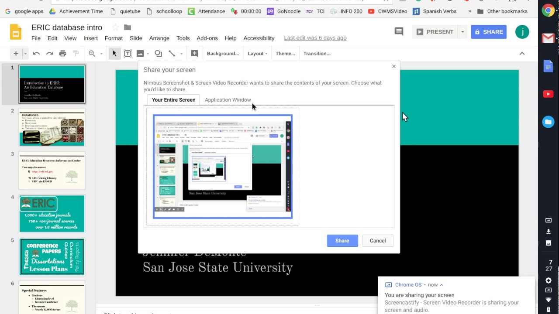Select the entire screen preview thumbnail
Viewport: 559px width, 314px height.
[x=223, y=167]
